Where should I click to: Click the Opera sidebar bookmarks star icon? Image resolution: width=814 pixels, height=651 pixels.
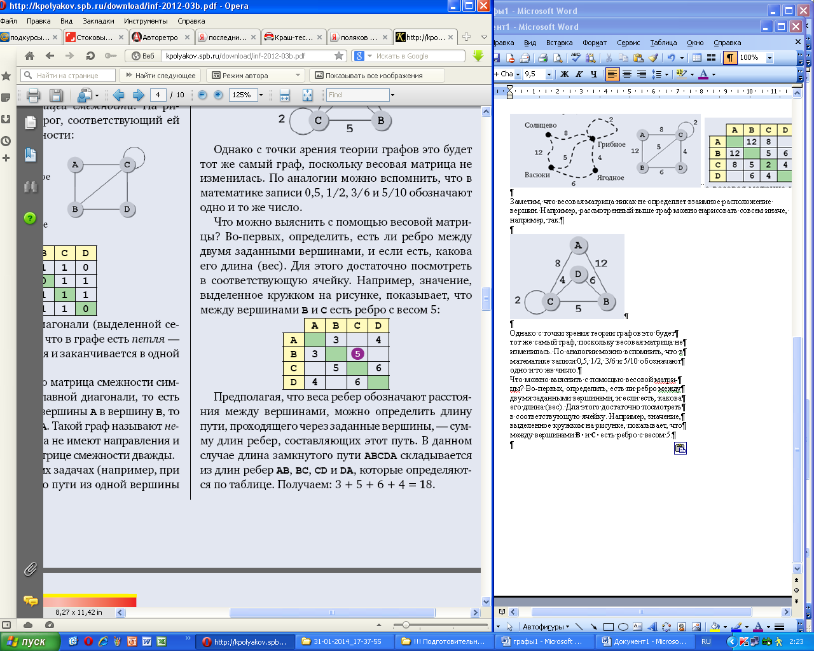coord(6,76)
